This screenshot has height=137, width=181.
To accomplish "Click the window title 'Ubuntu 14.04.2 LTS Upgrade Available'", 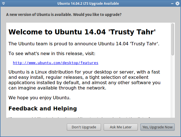I will click(88, 4).
